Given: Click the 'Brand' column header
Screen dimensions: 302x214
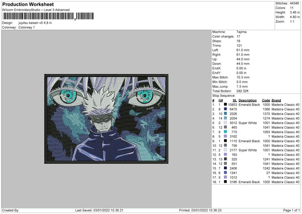Looking at the screenshot, I should 276,100.
